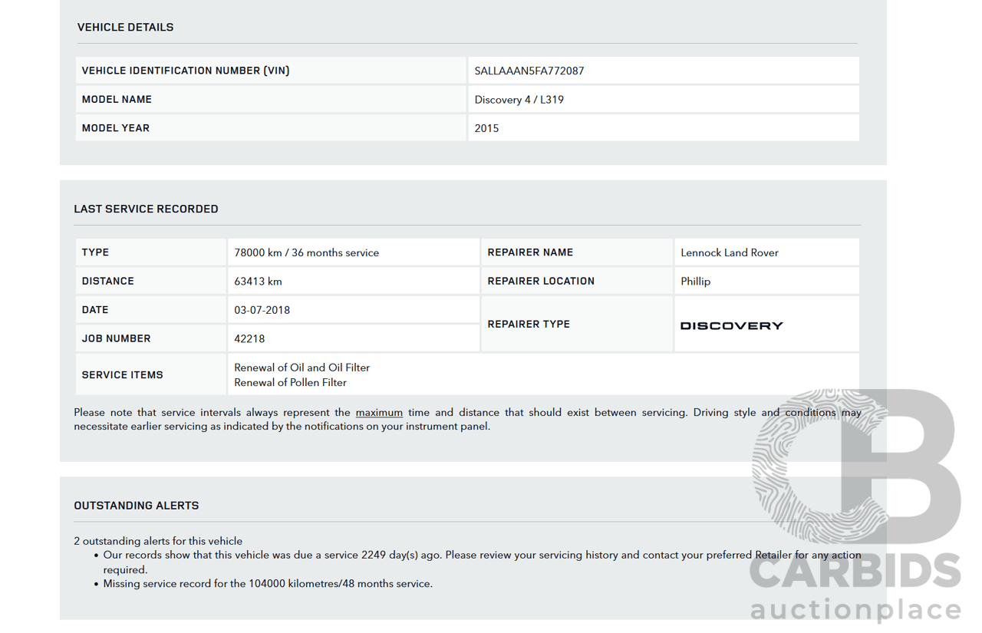Viewport: 982px width, 633px height.
Task: Click the overdue service 2249 days alert
Action: [x=483, y=562]
